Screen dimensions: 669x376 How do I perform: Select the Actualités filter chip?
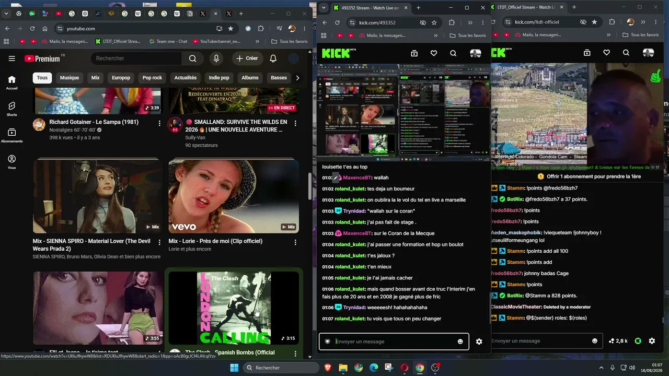coord(186,78)
